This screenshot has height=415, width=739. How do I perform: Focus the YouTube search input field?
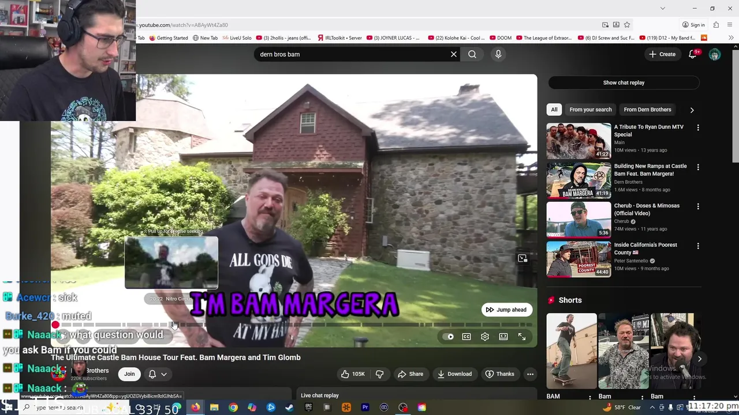pos(352,54)
